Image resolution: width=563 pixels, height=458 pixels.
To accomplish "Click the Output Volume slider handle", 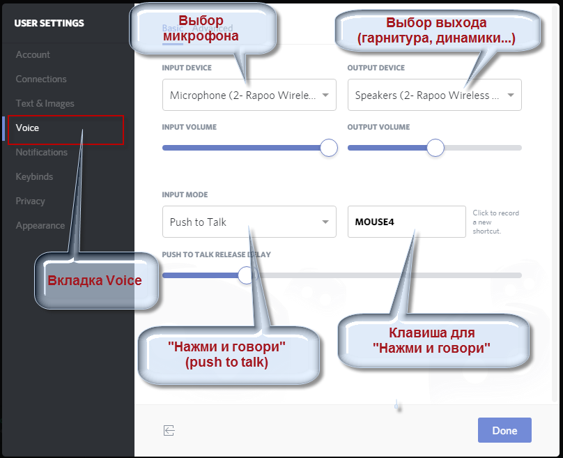I will [x=435, y=148].
